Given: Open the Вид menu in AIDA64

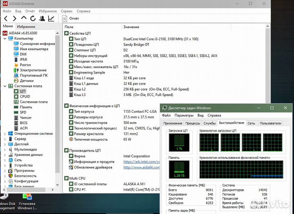Looking at the screenshot, I should (18, 11).
